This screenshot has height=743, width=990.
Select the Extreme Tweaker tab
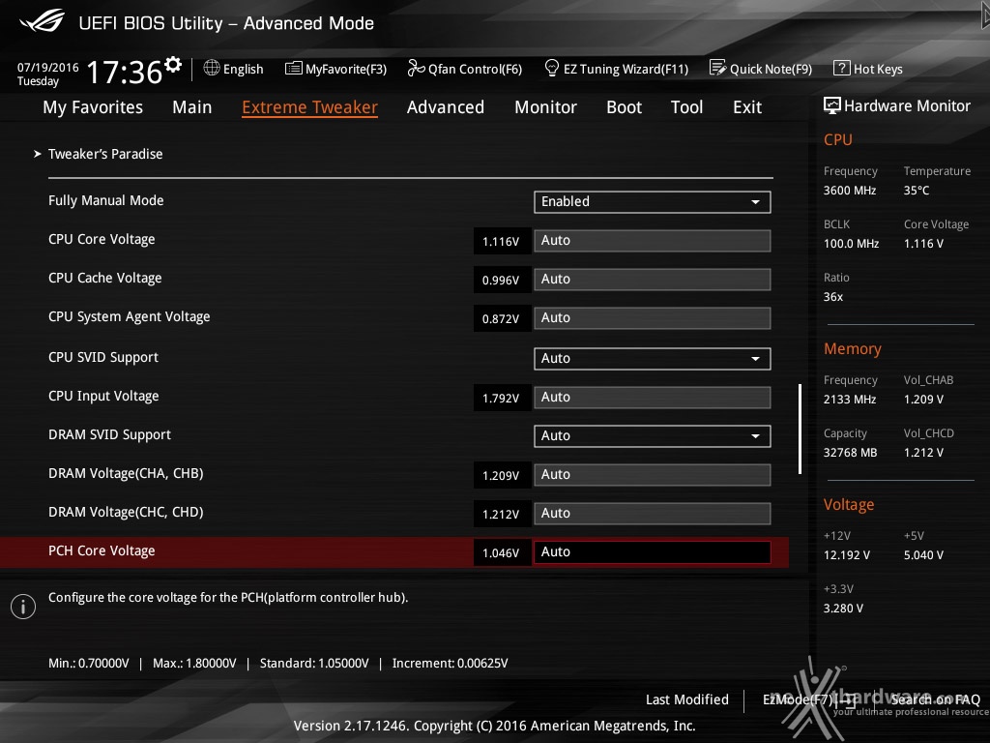point(310,107)
